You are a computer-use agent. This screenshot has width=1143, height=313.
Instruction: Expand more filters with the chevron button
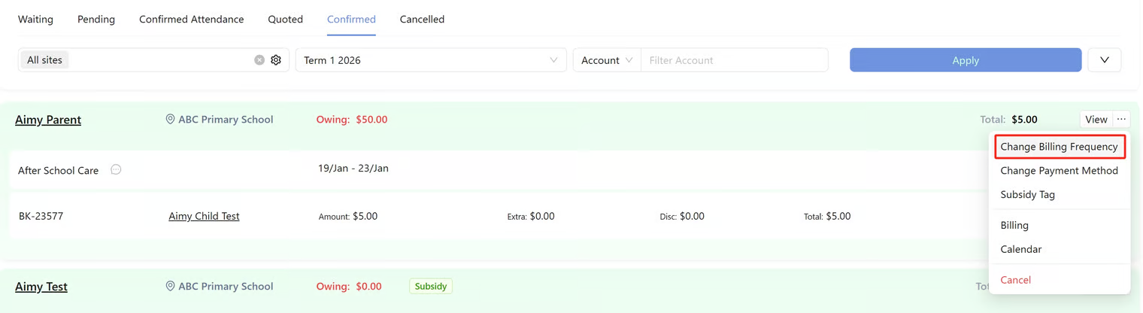pyautogui.click(x=1104, y=60)
